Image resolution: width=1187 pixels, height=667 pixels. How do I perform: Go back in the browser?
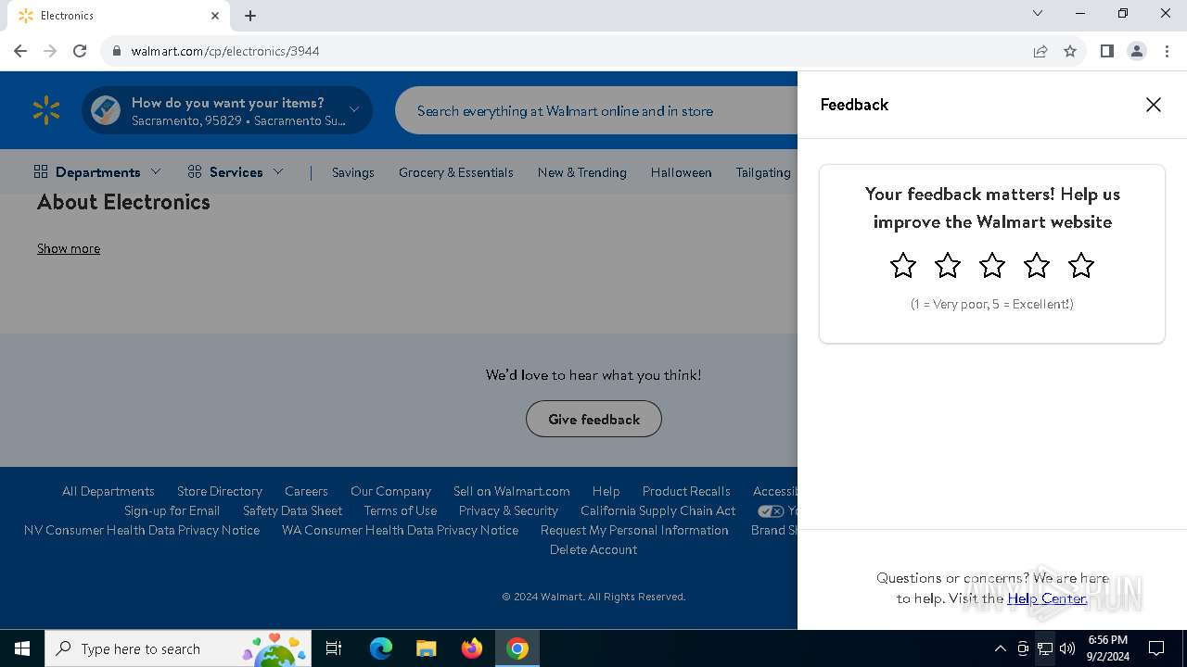point(20,51)
